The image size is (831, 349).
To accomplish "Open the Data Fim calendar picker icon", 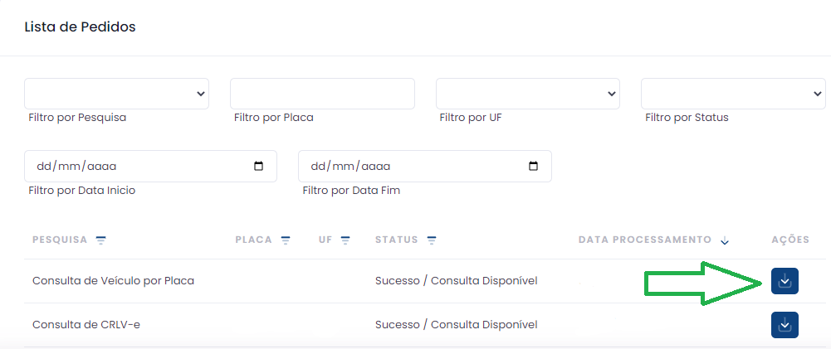I will (x=533, y=166).
